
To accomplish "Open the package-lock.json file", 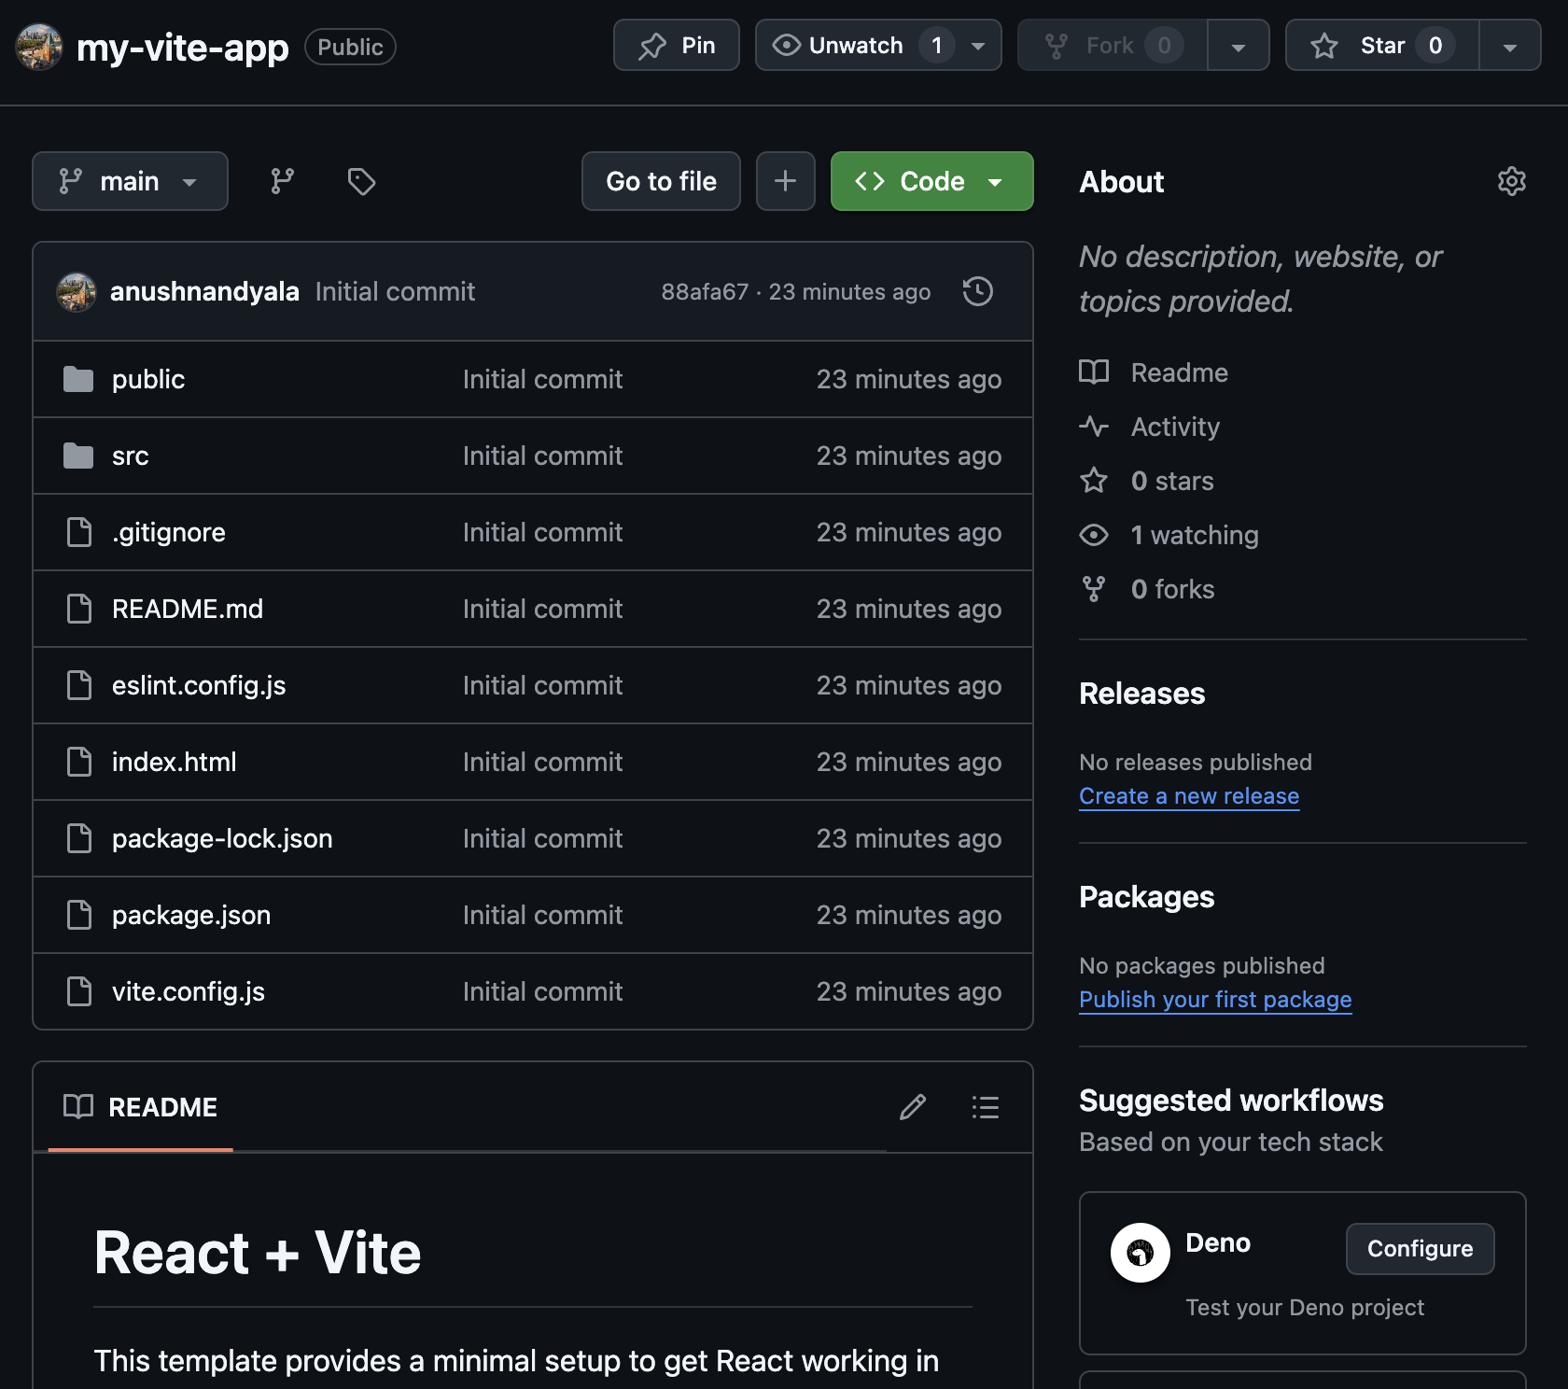I will point(222,838).
